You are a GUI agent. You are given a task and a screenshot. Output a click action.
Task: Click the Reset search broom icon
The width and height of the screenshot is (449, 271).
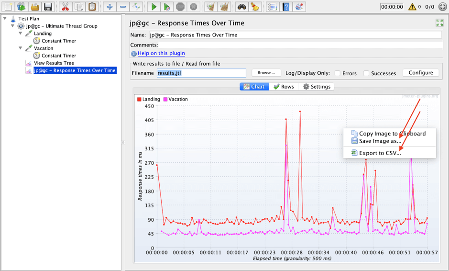coord(255,6)
